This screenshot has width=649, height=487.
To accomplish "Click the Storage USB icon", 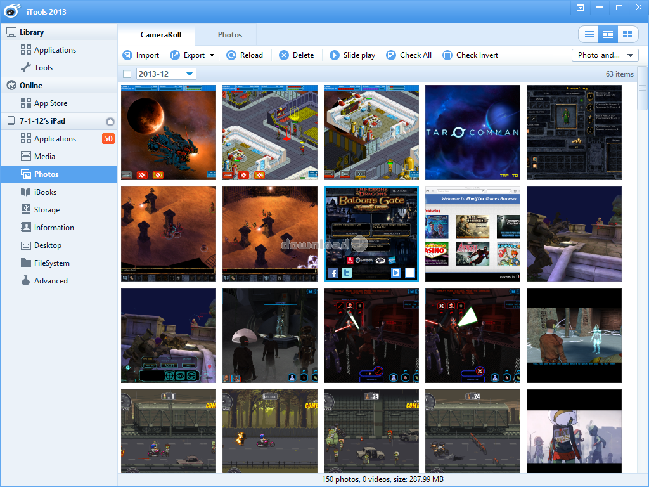I will tap(25, 209).
